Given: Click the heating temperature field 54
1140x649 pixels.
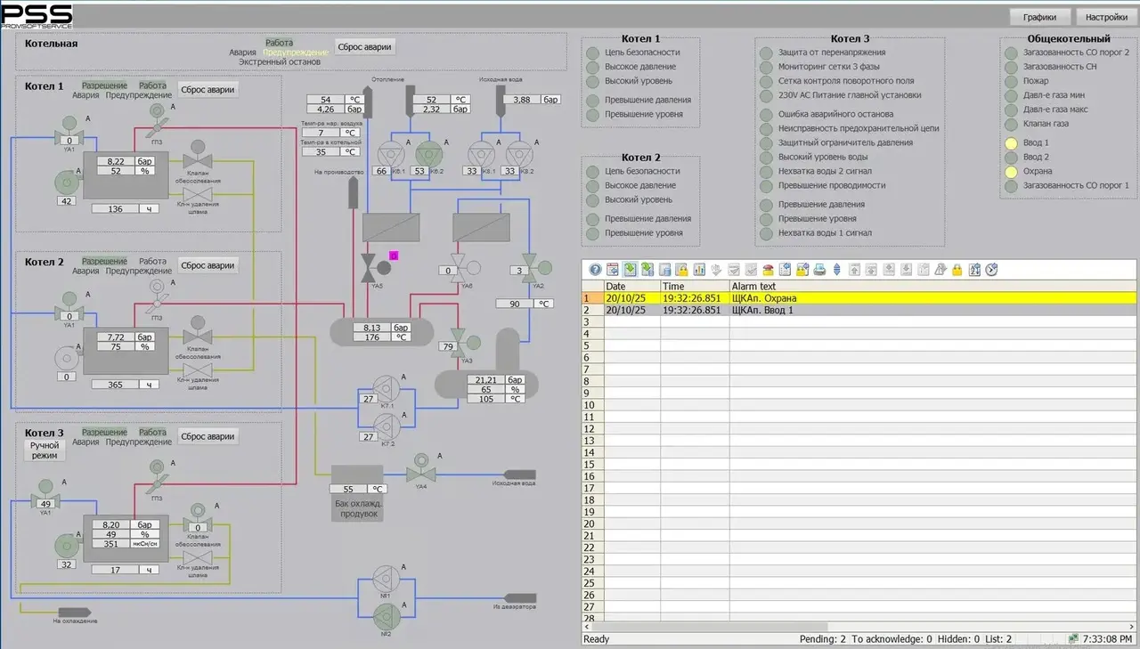Looking at the screenshot, I should 326,100.
